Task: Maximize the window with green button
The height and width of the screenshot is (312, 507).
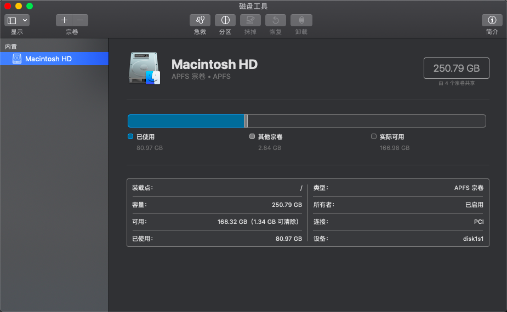Action: (x=30, y=6)
